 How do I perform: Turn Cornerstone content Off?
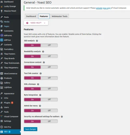click(49, 67)
